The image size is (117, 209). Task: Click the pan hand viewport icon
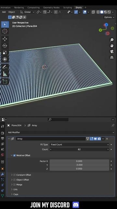(x=112, y=46)
